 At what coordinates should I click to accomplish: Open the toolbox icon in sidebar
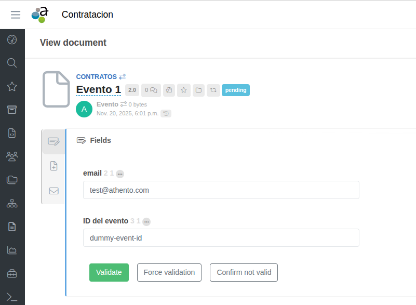pos(12,273)
